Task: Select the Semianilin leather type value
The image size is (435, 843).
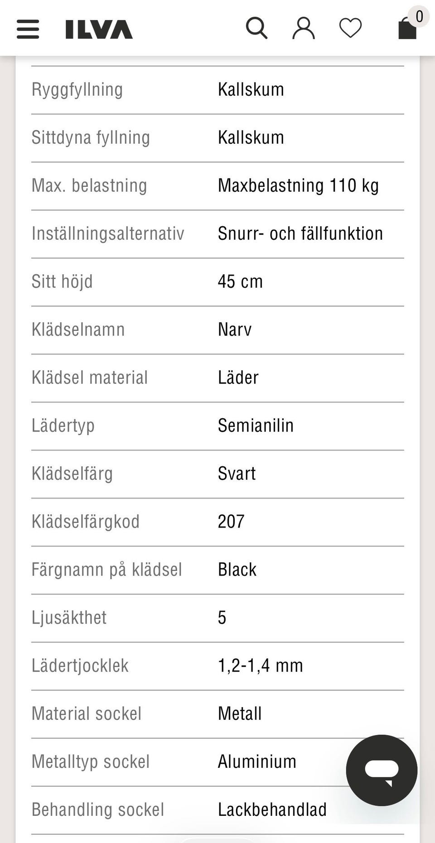Action: click(256, 426)
